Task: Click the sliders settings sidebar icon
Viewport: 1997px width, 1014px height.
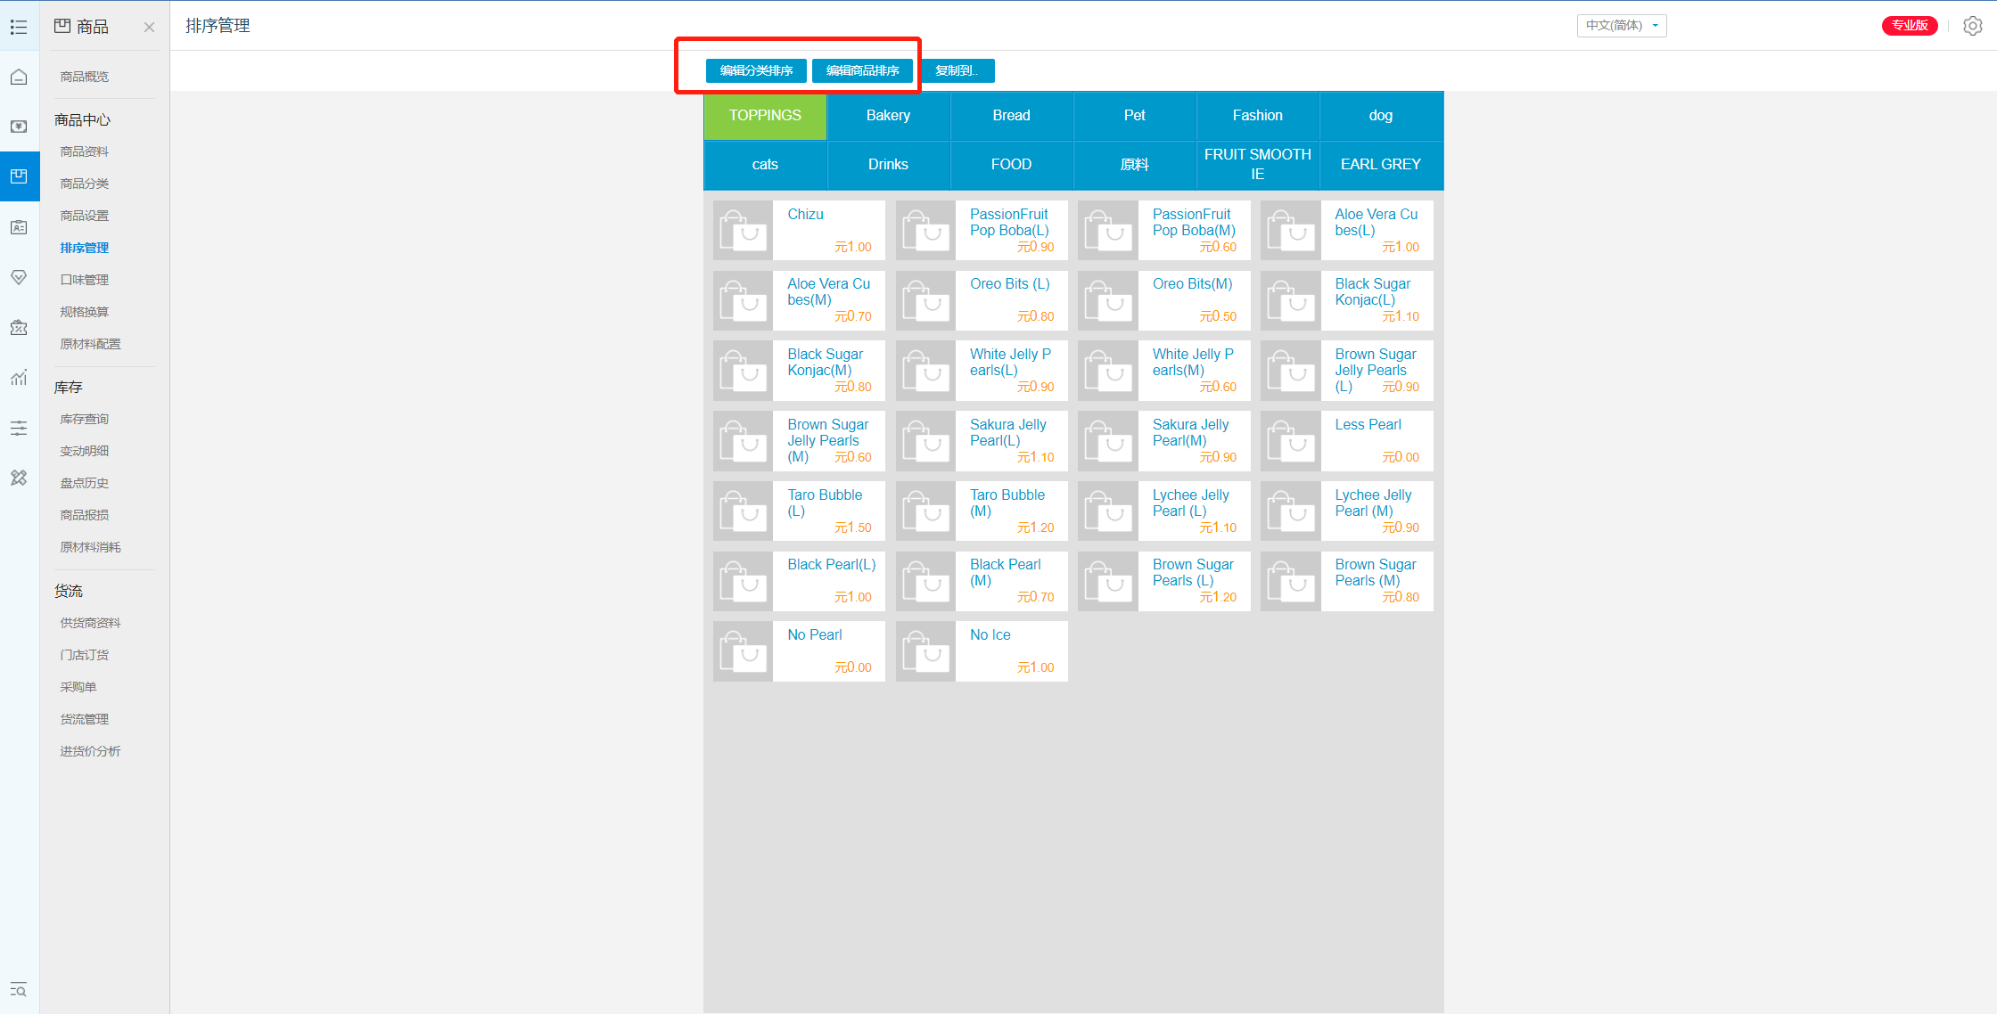Action: coord(19,428)
